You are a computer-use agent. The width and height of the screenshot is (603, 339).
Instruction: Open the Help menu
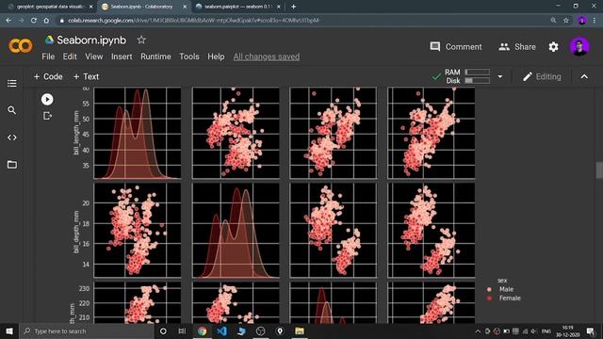click(216, 56)
